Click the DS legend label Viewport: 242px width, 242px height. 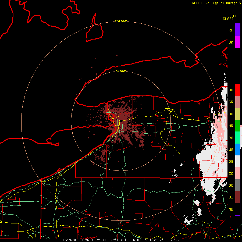[x=231, y=162]
